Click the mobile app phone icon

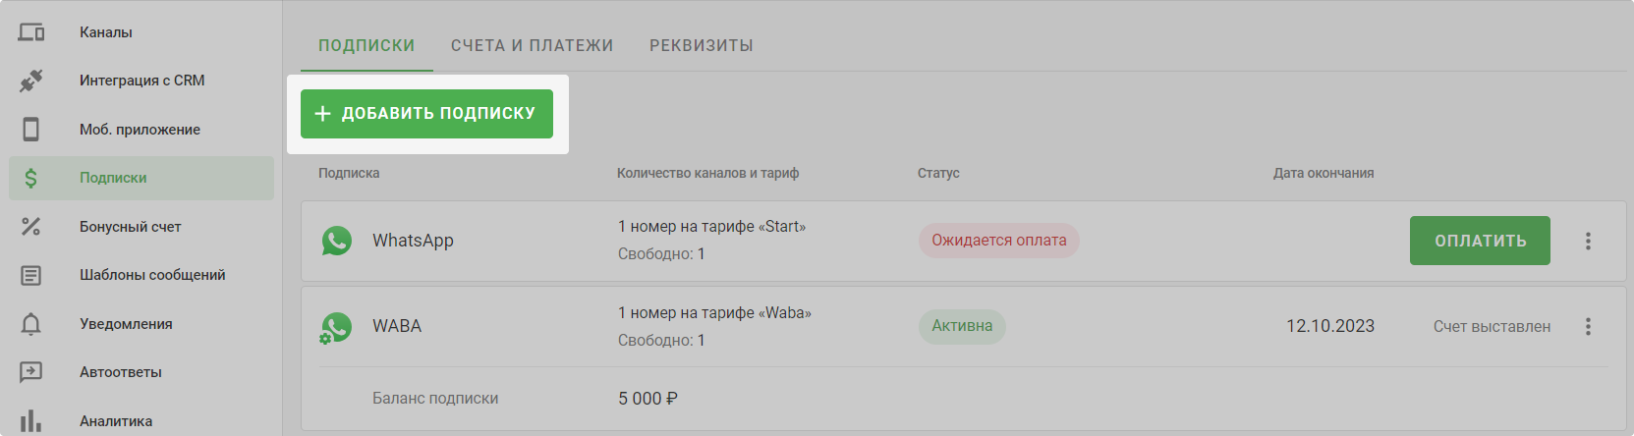[x=31, y=130]
